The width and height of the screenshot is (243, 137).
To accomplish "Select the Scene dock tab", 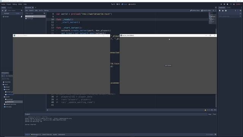I will (3, 8).
